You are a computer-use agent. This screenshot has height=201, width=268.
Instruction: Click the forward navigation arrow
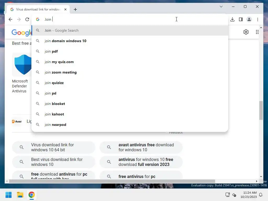19,19
